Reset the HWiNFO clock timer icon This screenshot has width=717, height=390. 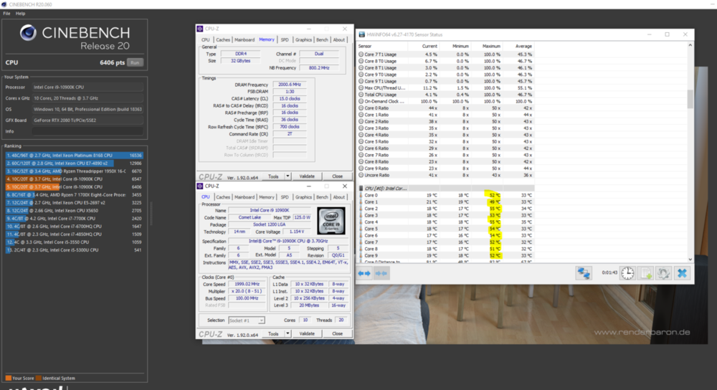click(x=627, y=273)
